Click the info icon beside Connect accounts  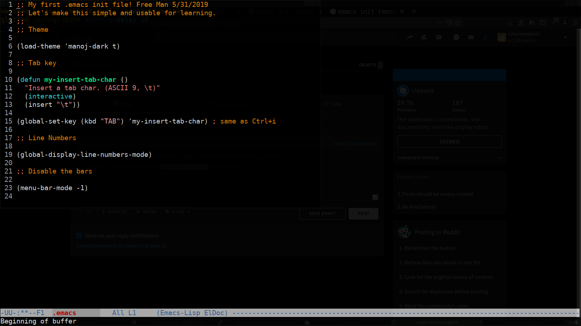tap(164, 246)
